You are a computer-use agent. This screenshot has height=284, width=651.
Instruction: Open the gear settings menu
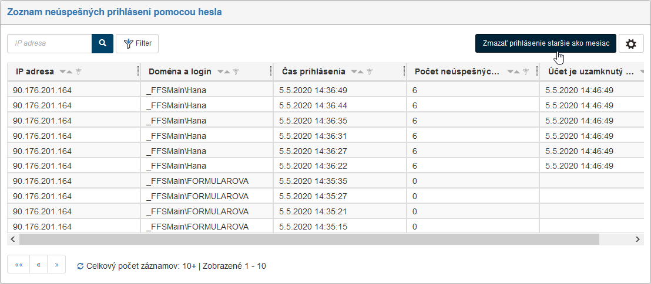tap(631, 44)
